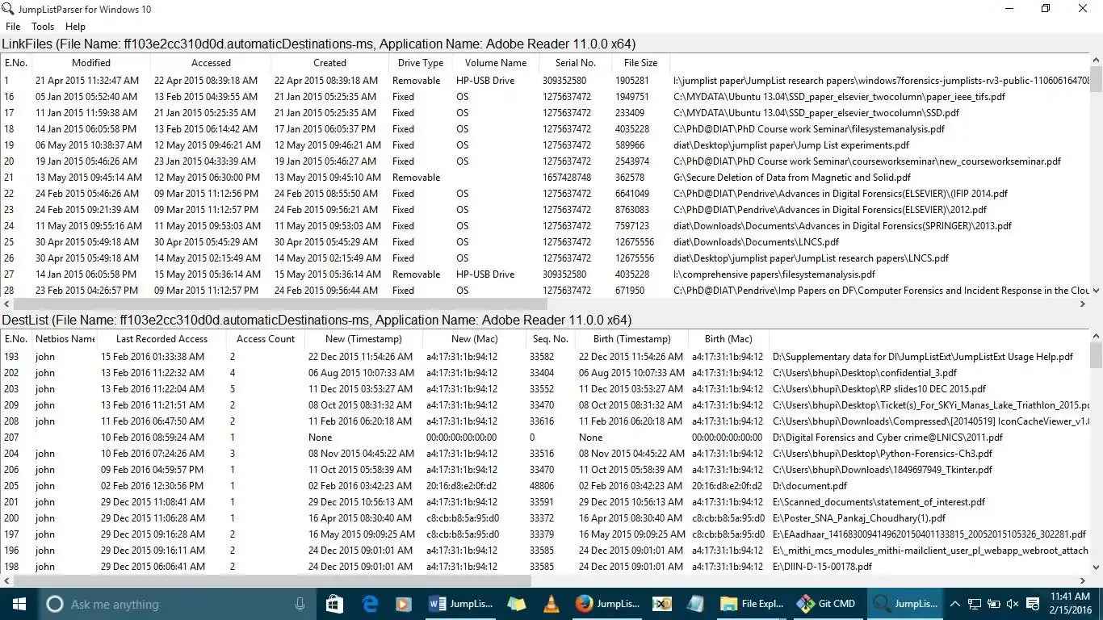Show hidden system tray icons
This screenshot has height=620, width=1103.
point(954,604)
